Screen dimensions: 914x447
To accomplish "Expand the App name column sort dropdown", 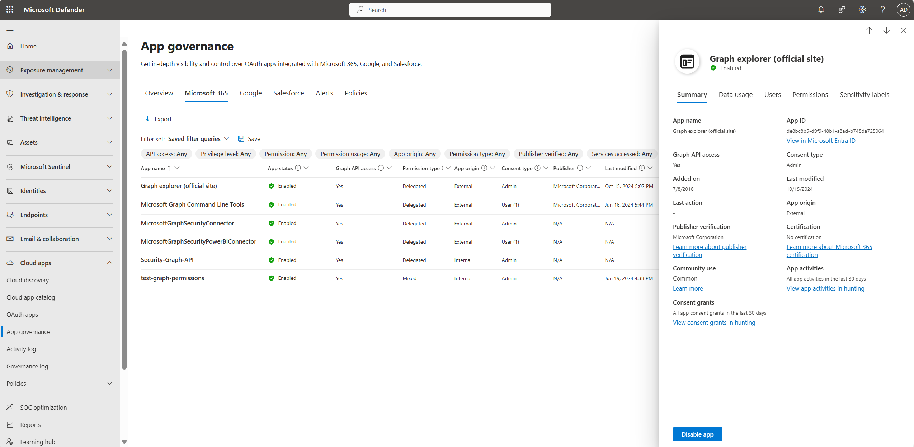I will pyautogui.click(x=178, y=168).
